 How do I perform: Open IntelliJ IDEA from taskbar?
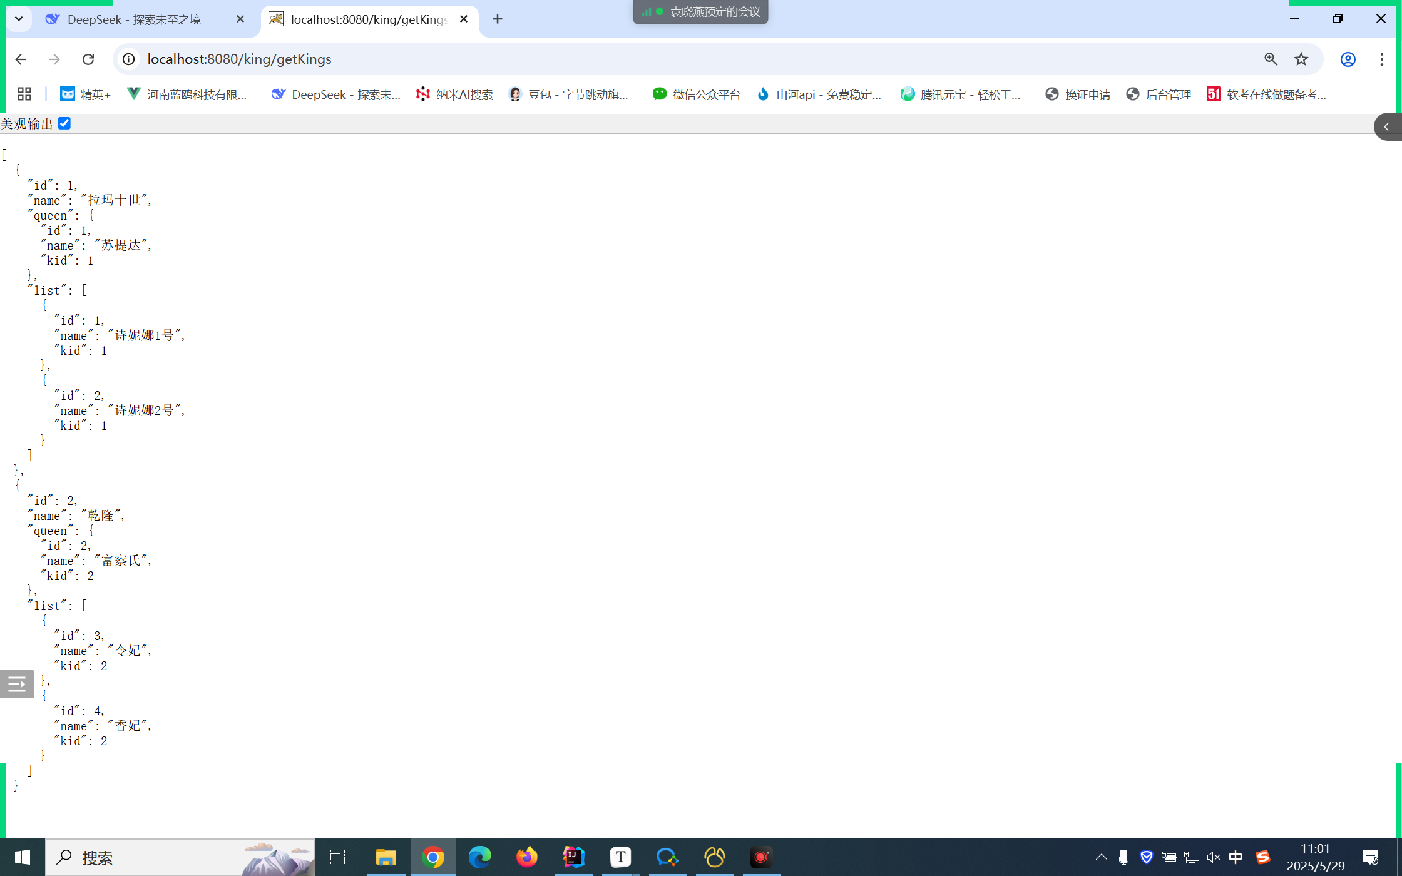(x=573, y=857)
